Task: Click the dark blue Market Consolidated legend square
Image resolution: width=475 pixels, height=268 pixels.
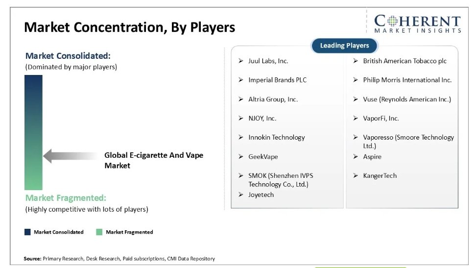Action: (x=27, y=232)
